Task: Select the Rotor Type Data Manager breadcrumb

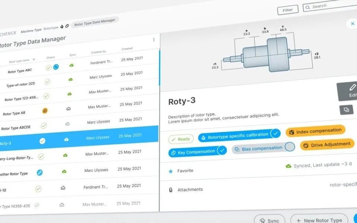Action: pos(95,22)
